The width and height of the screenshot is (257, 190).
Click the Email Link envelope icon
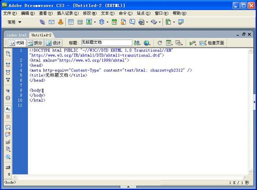pyautogui.click(x=51, y=22)
